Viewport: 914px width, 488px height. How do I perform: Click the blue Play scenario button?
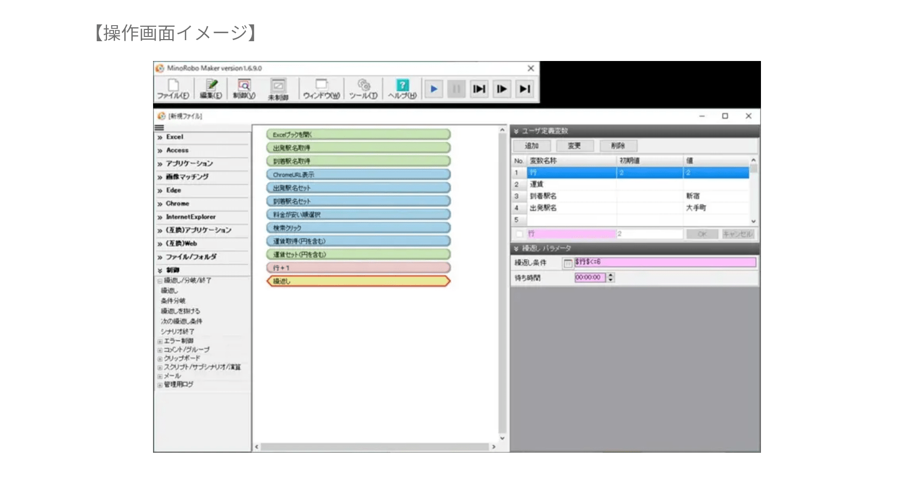click(433, 89)
